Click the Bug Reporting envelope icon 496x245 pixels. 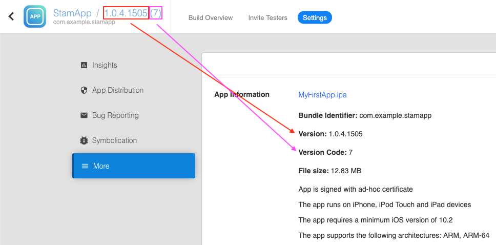click(x=84, y=115)
